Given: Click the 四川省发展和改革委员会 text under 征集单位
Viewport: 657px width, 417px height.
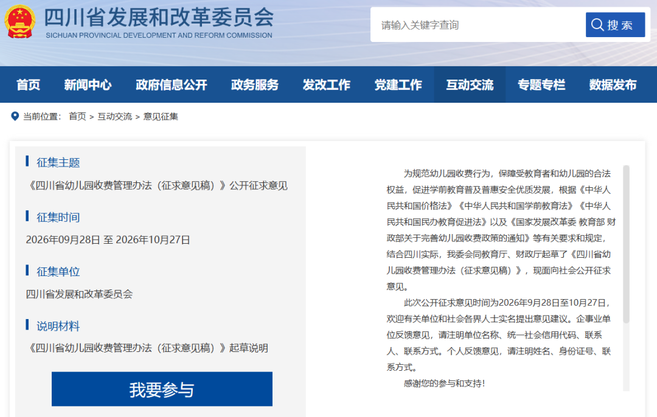Looking at the screenshot, I should tap(79, 294).
